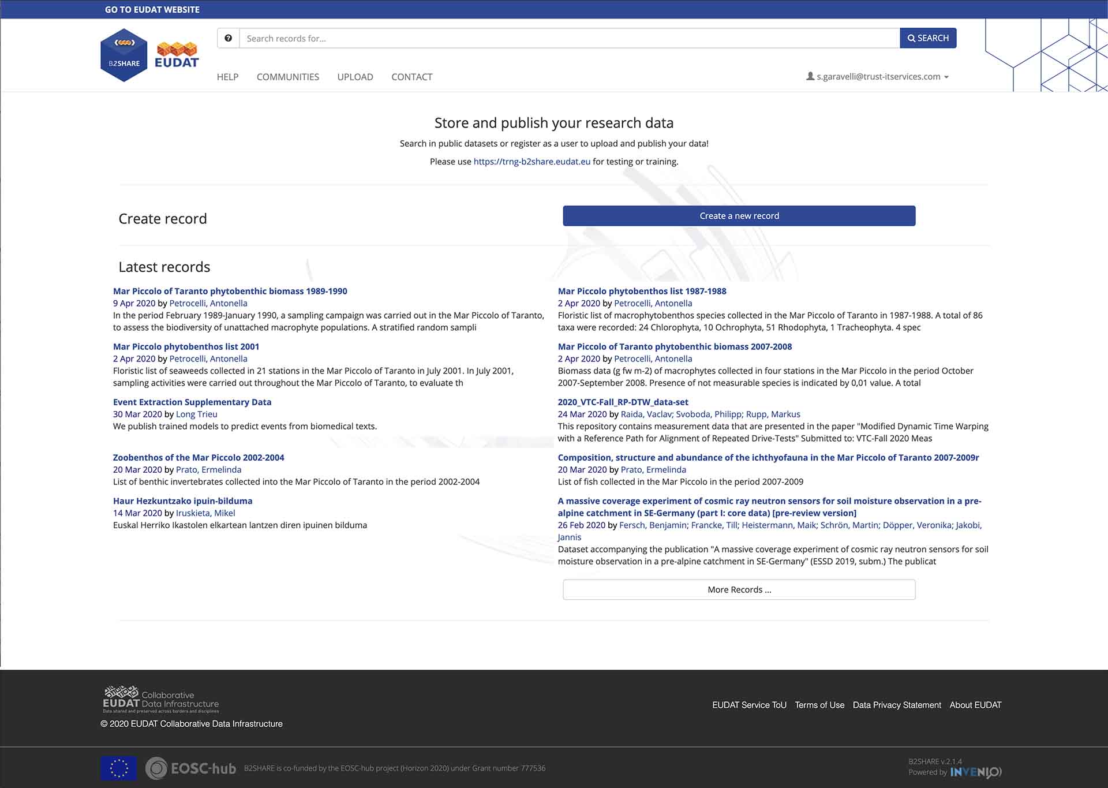Click the EU flag icon in the footer
The height and width of the screenshot is (788, 1108).
tap(118, 768)
